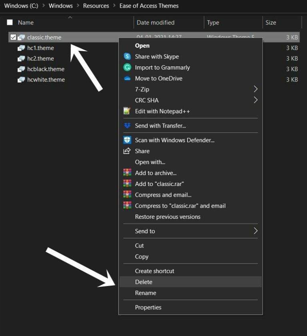Click the WinRAR icon beside Add to archive

(x=127, y=173)
